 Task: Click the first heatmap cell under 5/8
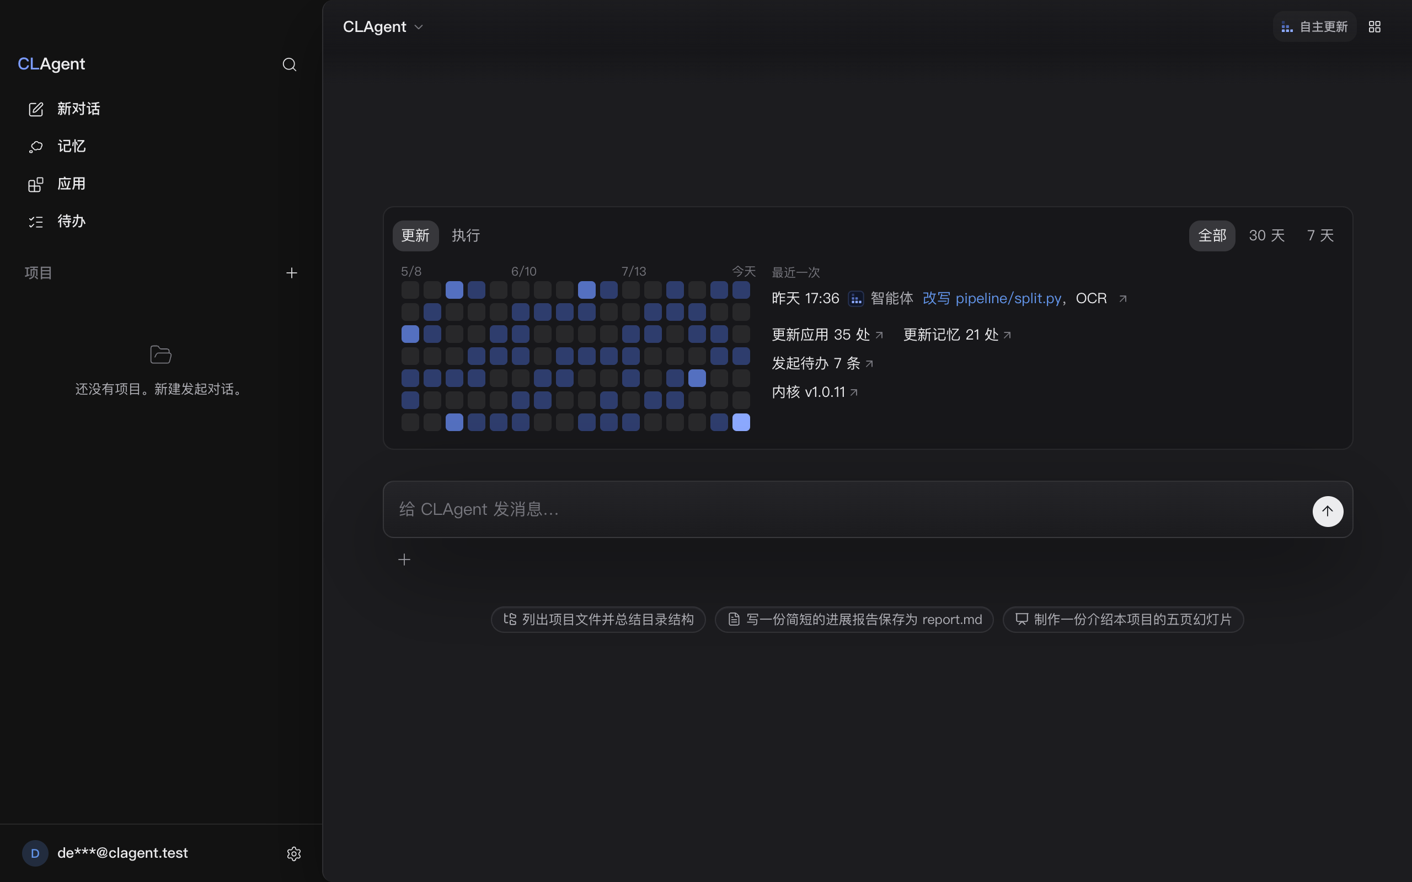pos(410,290)
